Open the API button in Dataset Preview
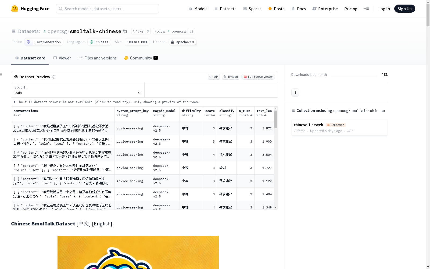Screen dimensions: 430x269 [x=214, y=77]
